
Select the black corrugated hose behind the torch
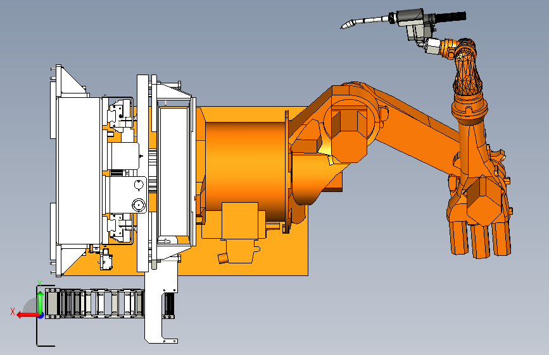(x=450, y=16)
